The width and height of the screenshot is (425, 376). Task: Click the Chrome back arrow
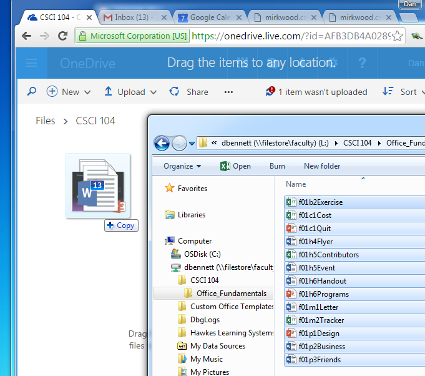[x=26, y=36]
